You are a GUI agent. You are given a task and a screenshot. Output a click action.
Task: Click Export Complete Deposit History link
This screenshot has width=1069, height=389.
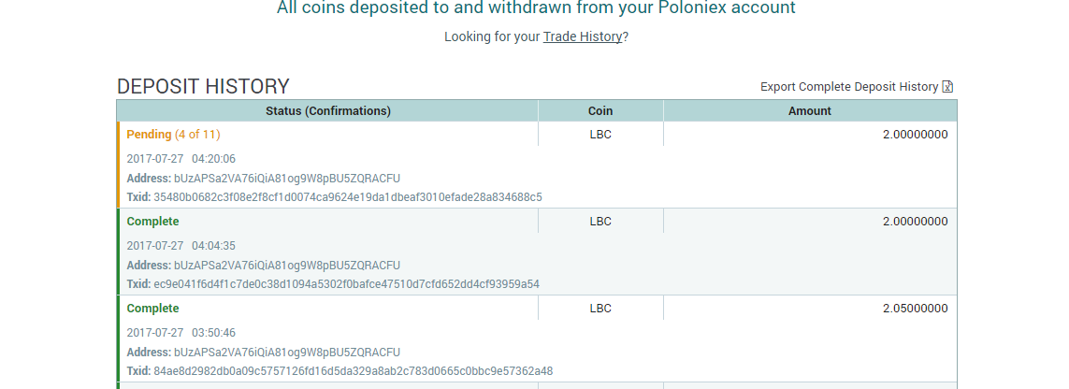click(x=848, y=87)
